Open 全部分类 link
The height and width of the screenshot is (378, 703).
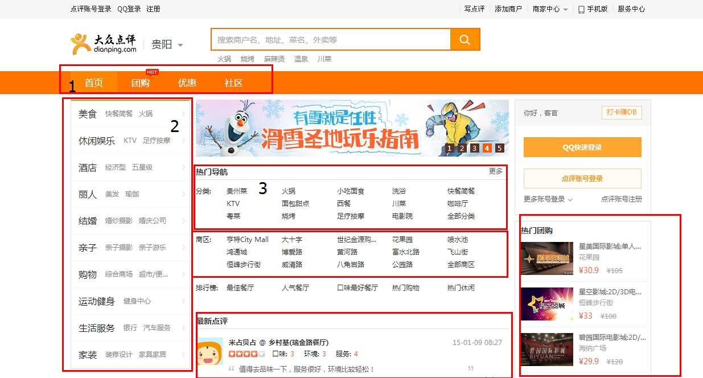[x=461, y=216]
